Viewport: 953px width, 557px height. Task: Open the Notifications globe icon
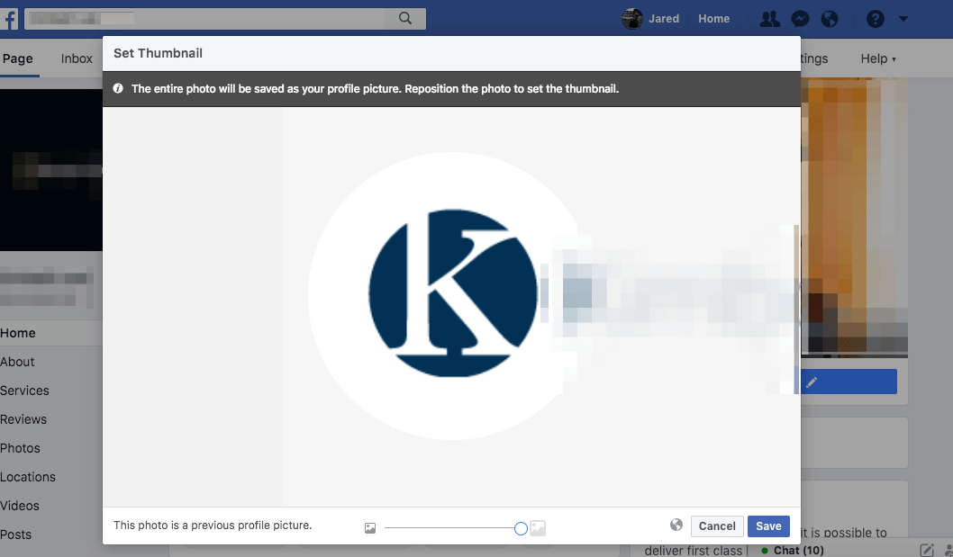[830, 19]
